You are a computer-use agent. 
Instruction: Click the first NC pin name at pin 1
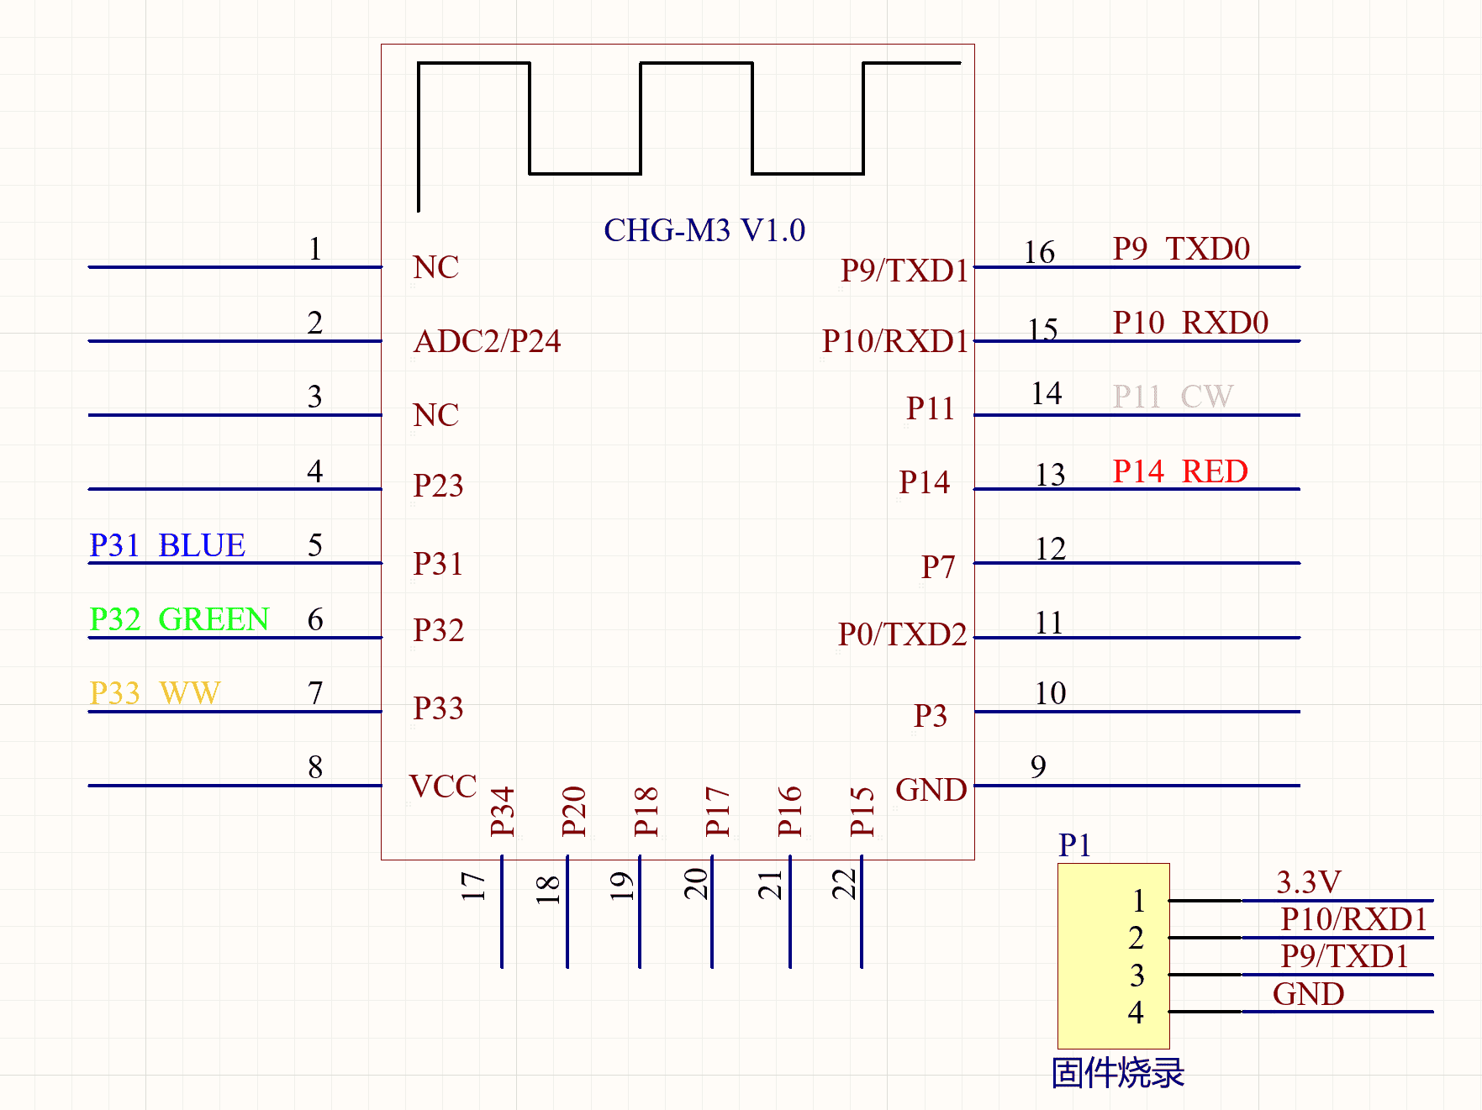(435, 267)
